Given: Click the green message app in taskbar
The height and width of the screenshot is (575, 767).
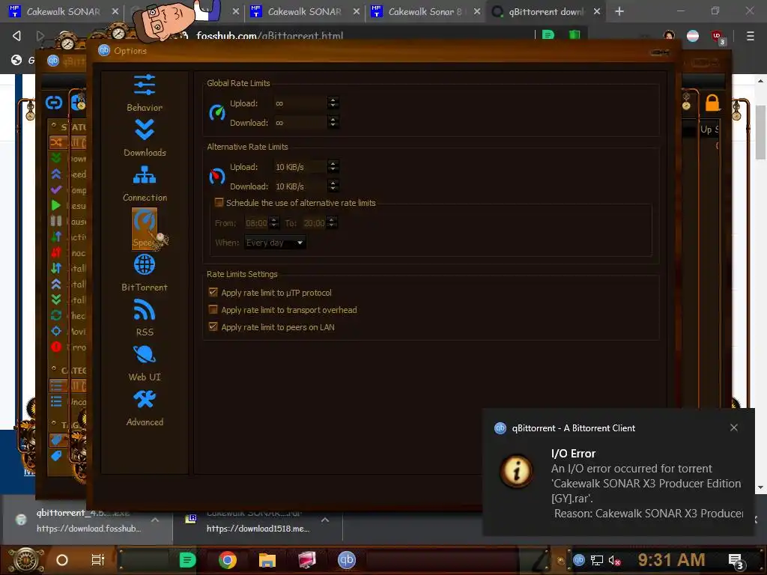Looking at the screenshot, I should coord(187,560).
